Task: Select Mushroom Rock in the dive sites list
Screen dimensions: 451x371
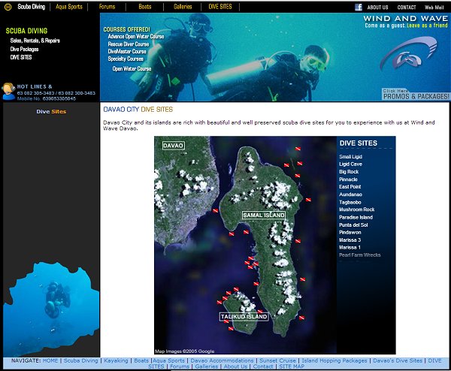Action: tap(356, 210)
